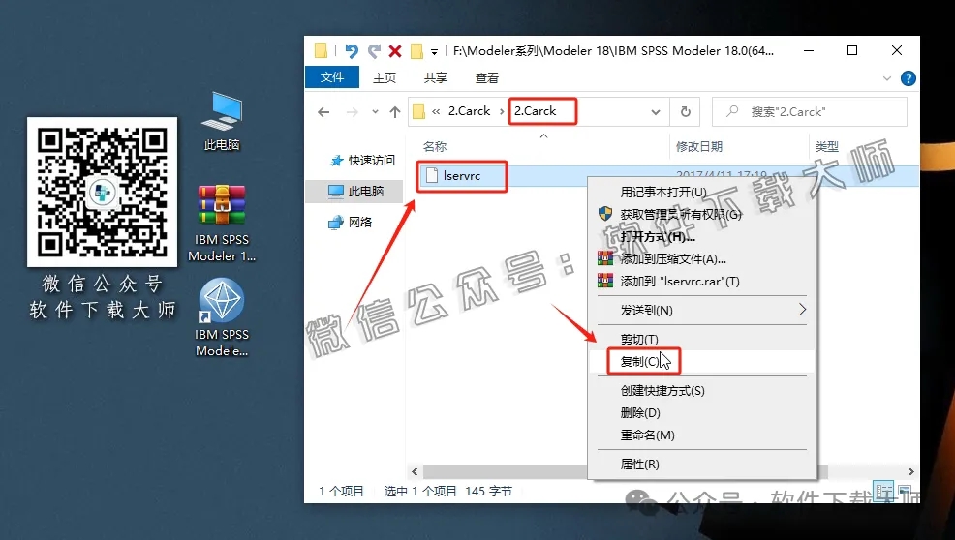This screenshot has width=955, height=540.
Task: Click the new folder icon in title bar
Action: point(416,51)
